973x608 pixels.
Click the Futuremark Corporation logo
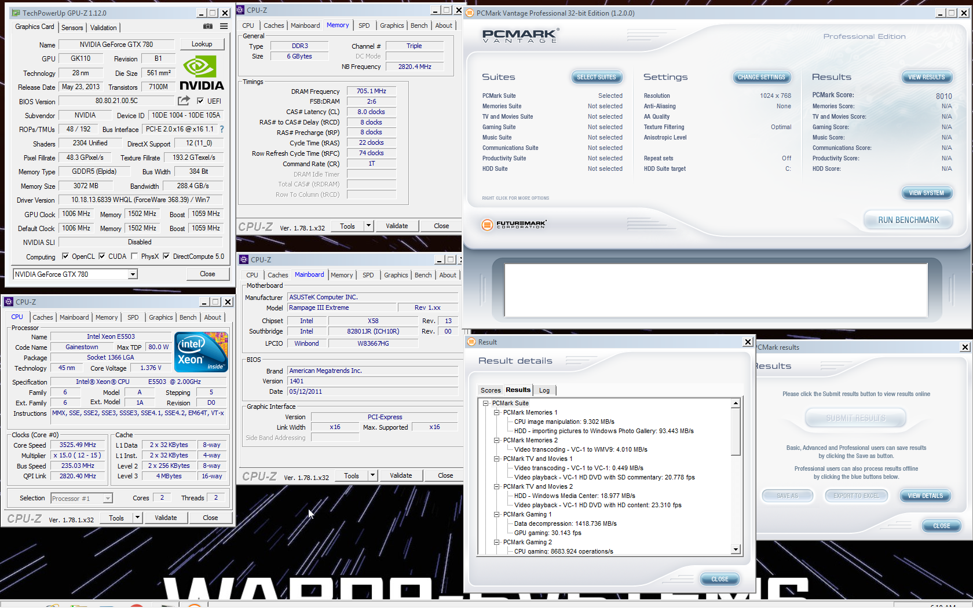tap(514, 224)
